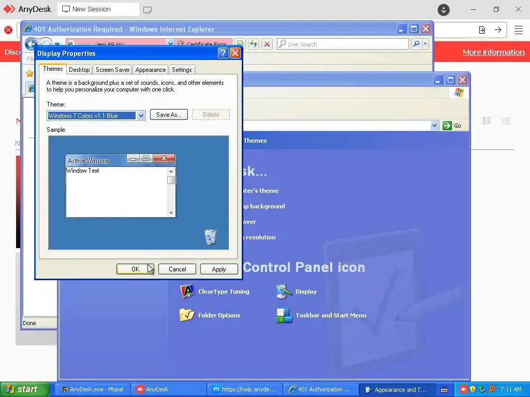Click the Active Window title in sample preview

[88, 160]
